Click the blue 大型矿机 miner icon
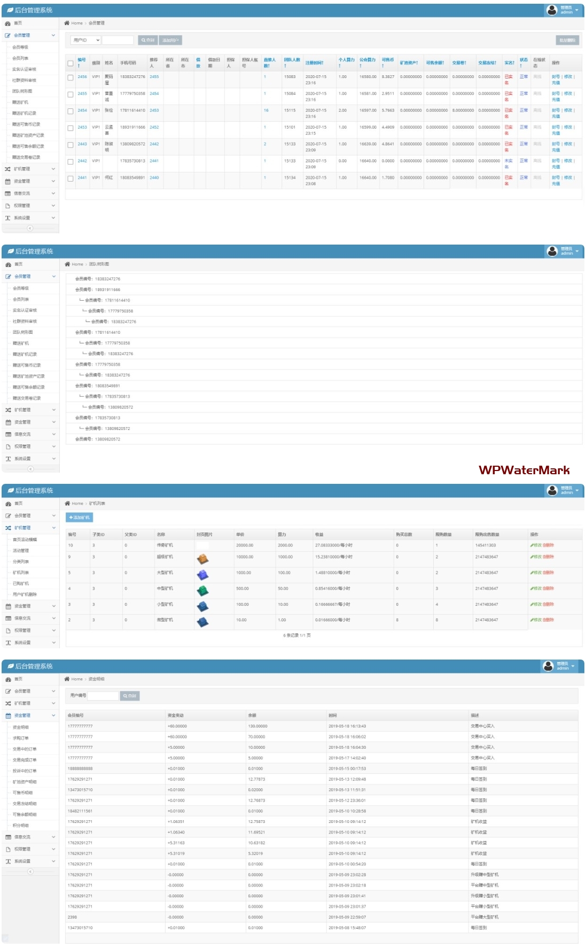 point(202,575)
